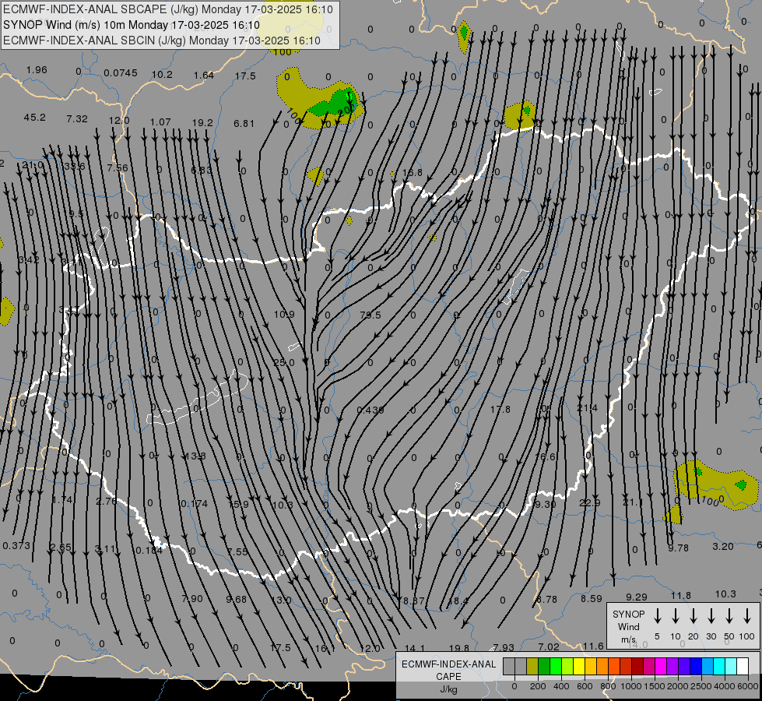Click the 0.0745 value on the map

pyautogui.click(x=121, y=73)
